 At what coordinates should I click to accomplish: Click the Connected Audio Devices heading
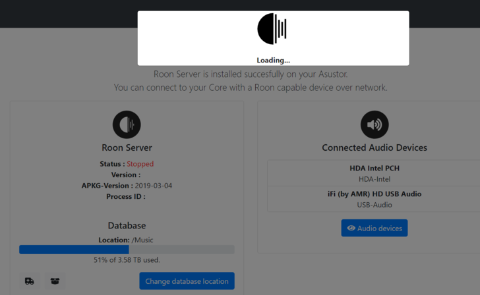pyautogui.click(x=375, y=147)
